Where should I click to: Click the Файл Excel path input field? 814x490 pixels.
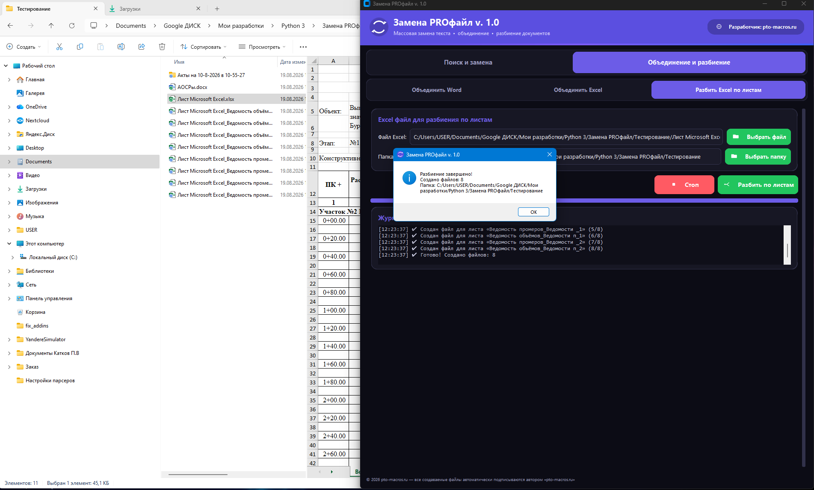[x=566, y=137]
